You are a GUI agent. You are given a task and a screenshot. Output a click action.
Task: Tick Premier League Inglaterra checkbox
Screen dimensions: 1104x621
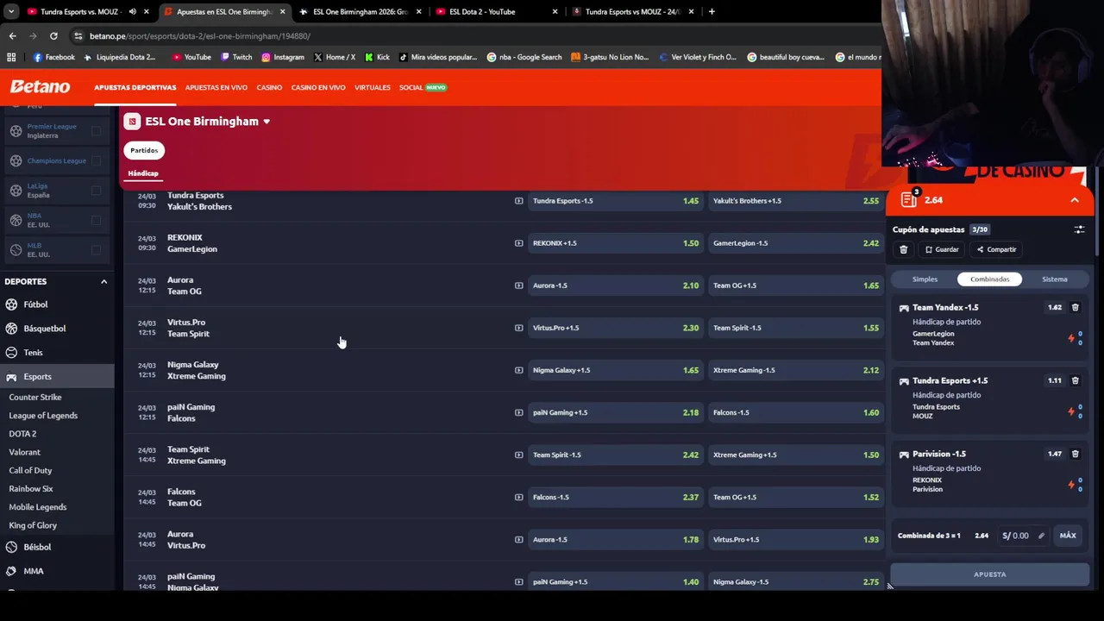(x=96, y=131)
